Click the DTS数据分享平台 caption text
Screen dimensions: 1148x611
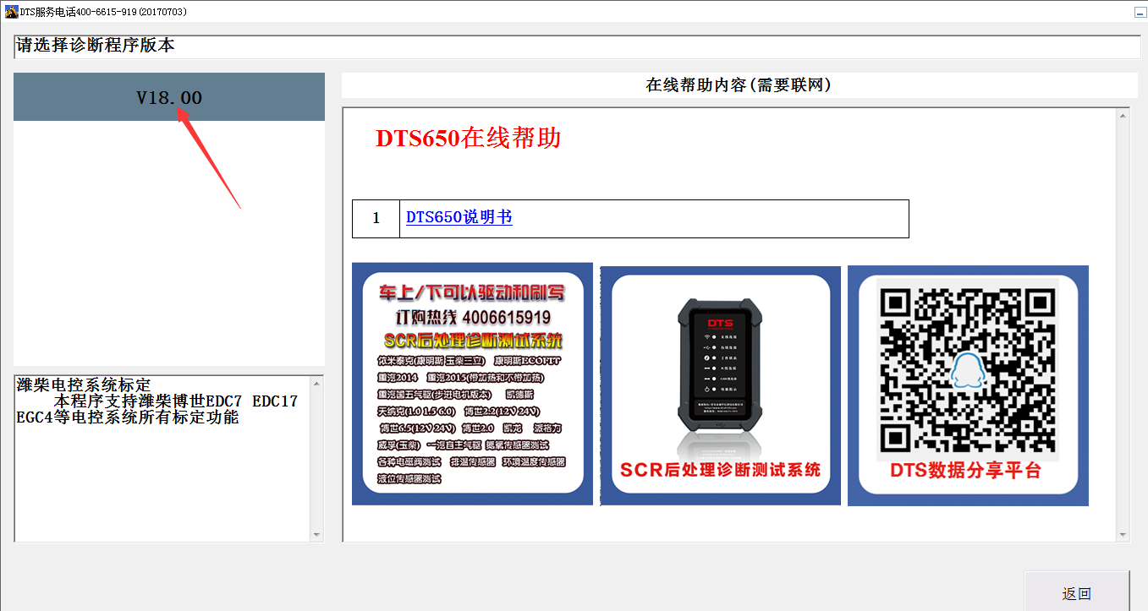965,471
